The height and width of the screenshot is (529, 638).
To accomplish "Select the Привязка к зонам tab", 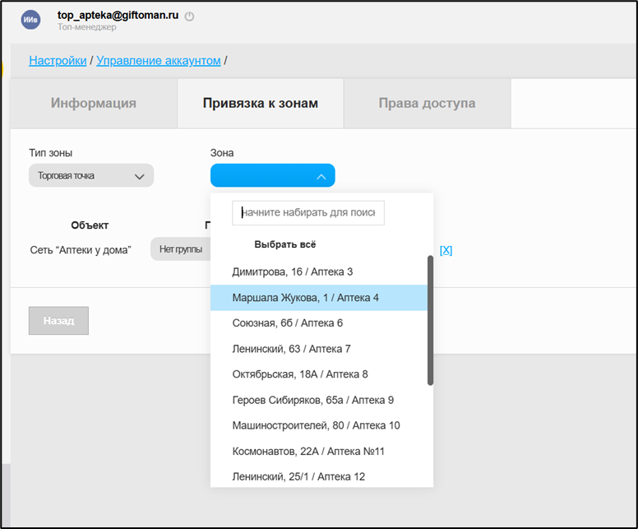I will (260, 104).
